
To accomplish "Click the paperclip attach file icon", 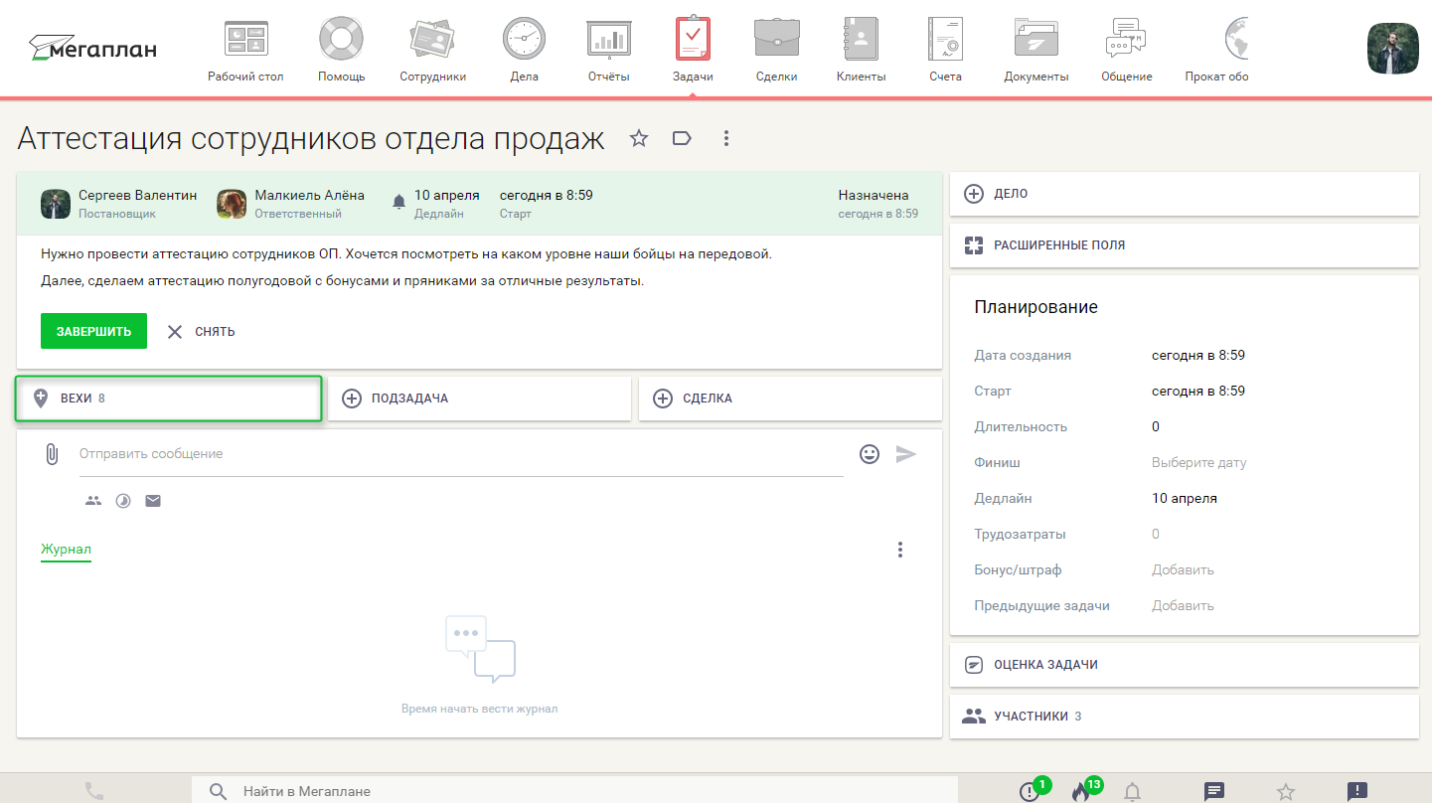I will 52,454.
